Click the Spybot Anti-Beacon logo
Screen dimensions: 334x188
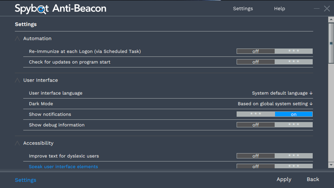pyautogui.click(x=60, y=9)
